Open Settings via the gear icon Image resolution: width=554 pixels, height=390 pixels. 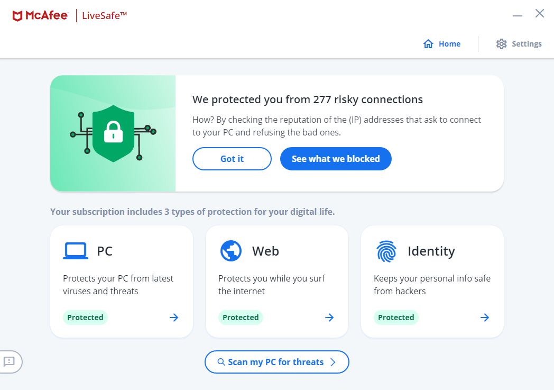[501, 44]
